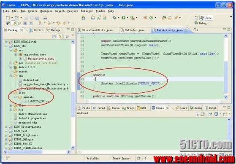Click the External Tools run icon

[x=133, y=18]
